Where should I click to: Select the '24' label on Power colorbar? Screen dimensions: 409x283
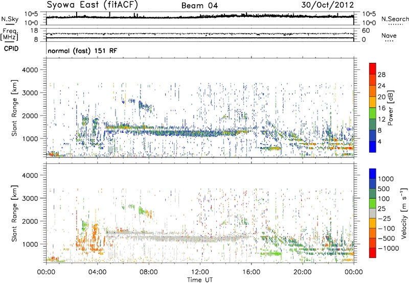(x=381, y=86)
